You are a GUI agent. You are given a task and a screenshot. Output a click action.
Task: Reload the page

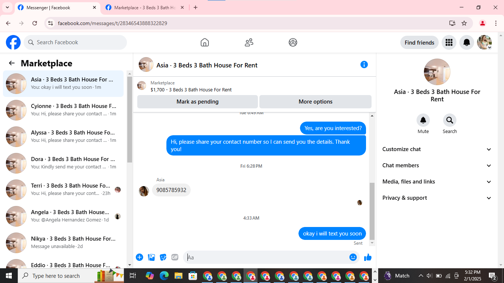pyautogui.click(x=35, y=23)
